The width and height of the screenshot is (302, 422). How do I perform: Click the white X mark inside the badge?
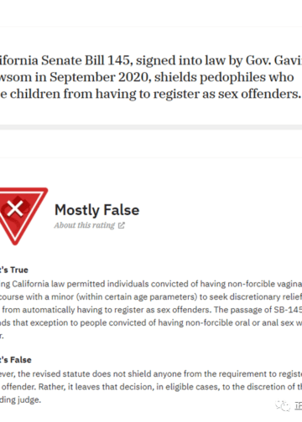(x=15, y=209)
